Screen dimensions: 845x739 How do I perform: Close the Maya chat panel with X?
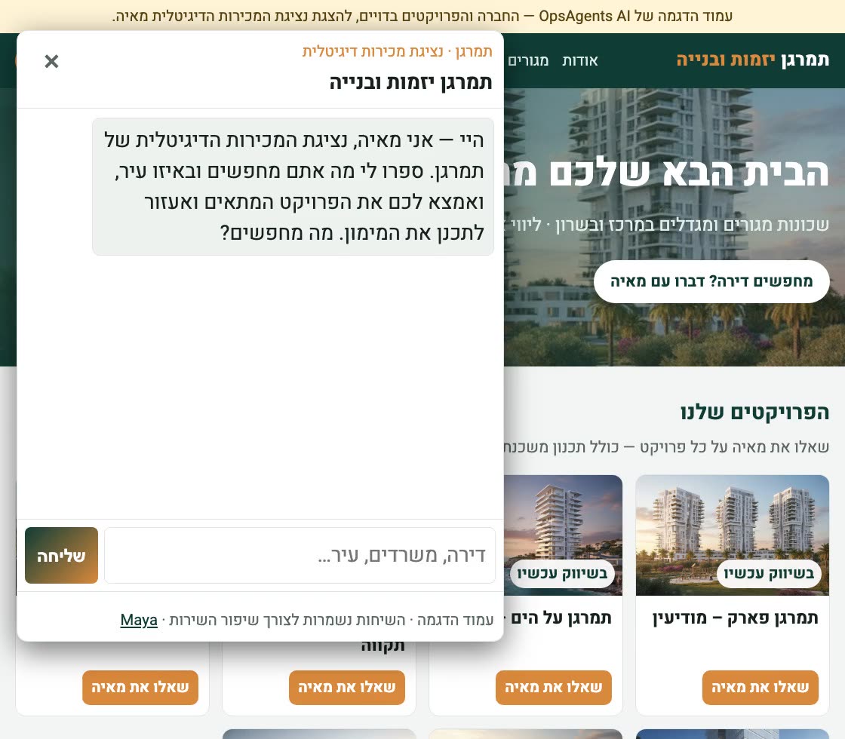[x=51, y=61]
